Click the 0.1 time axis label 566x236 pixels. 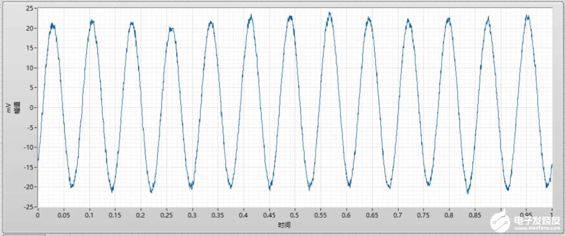tap(90, 215)
